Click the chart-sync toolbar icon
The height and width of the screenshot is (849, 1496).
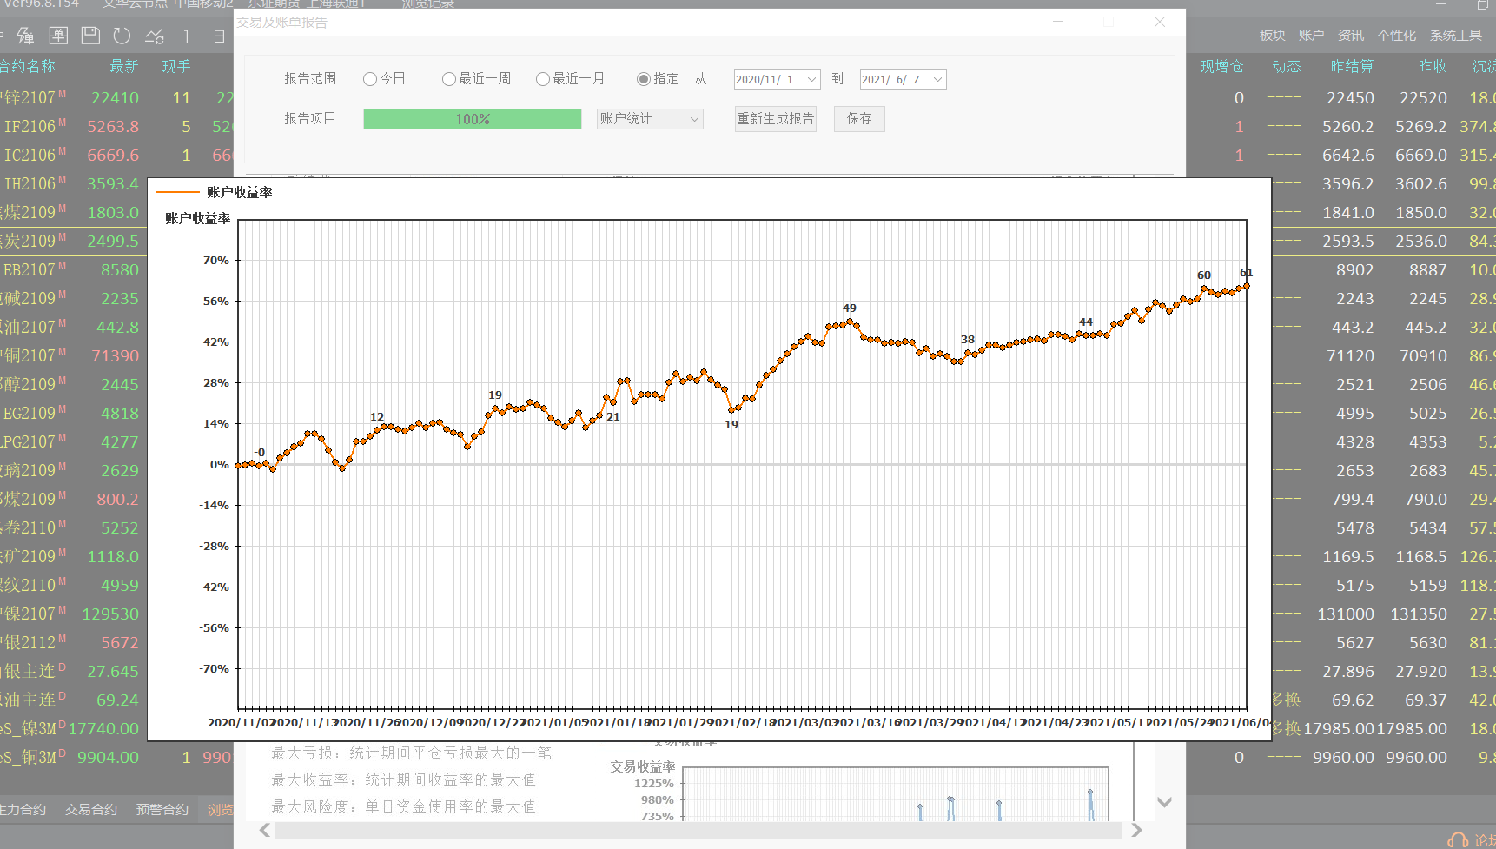pyautogui.click(x=155, y=36)
